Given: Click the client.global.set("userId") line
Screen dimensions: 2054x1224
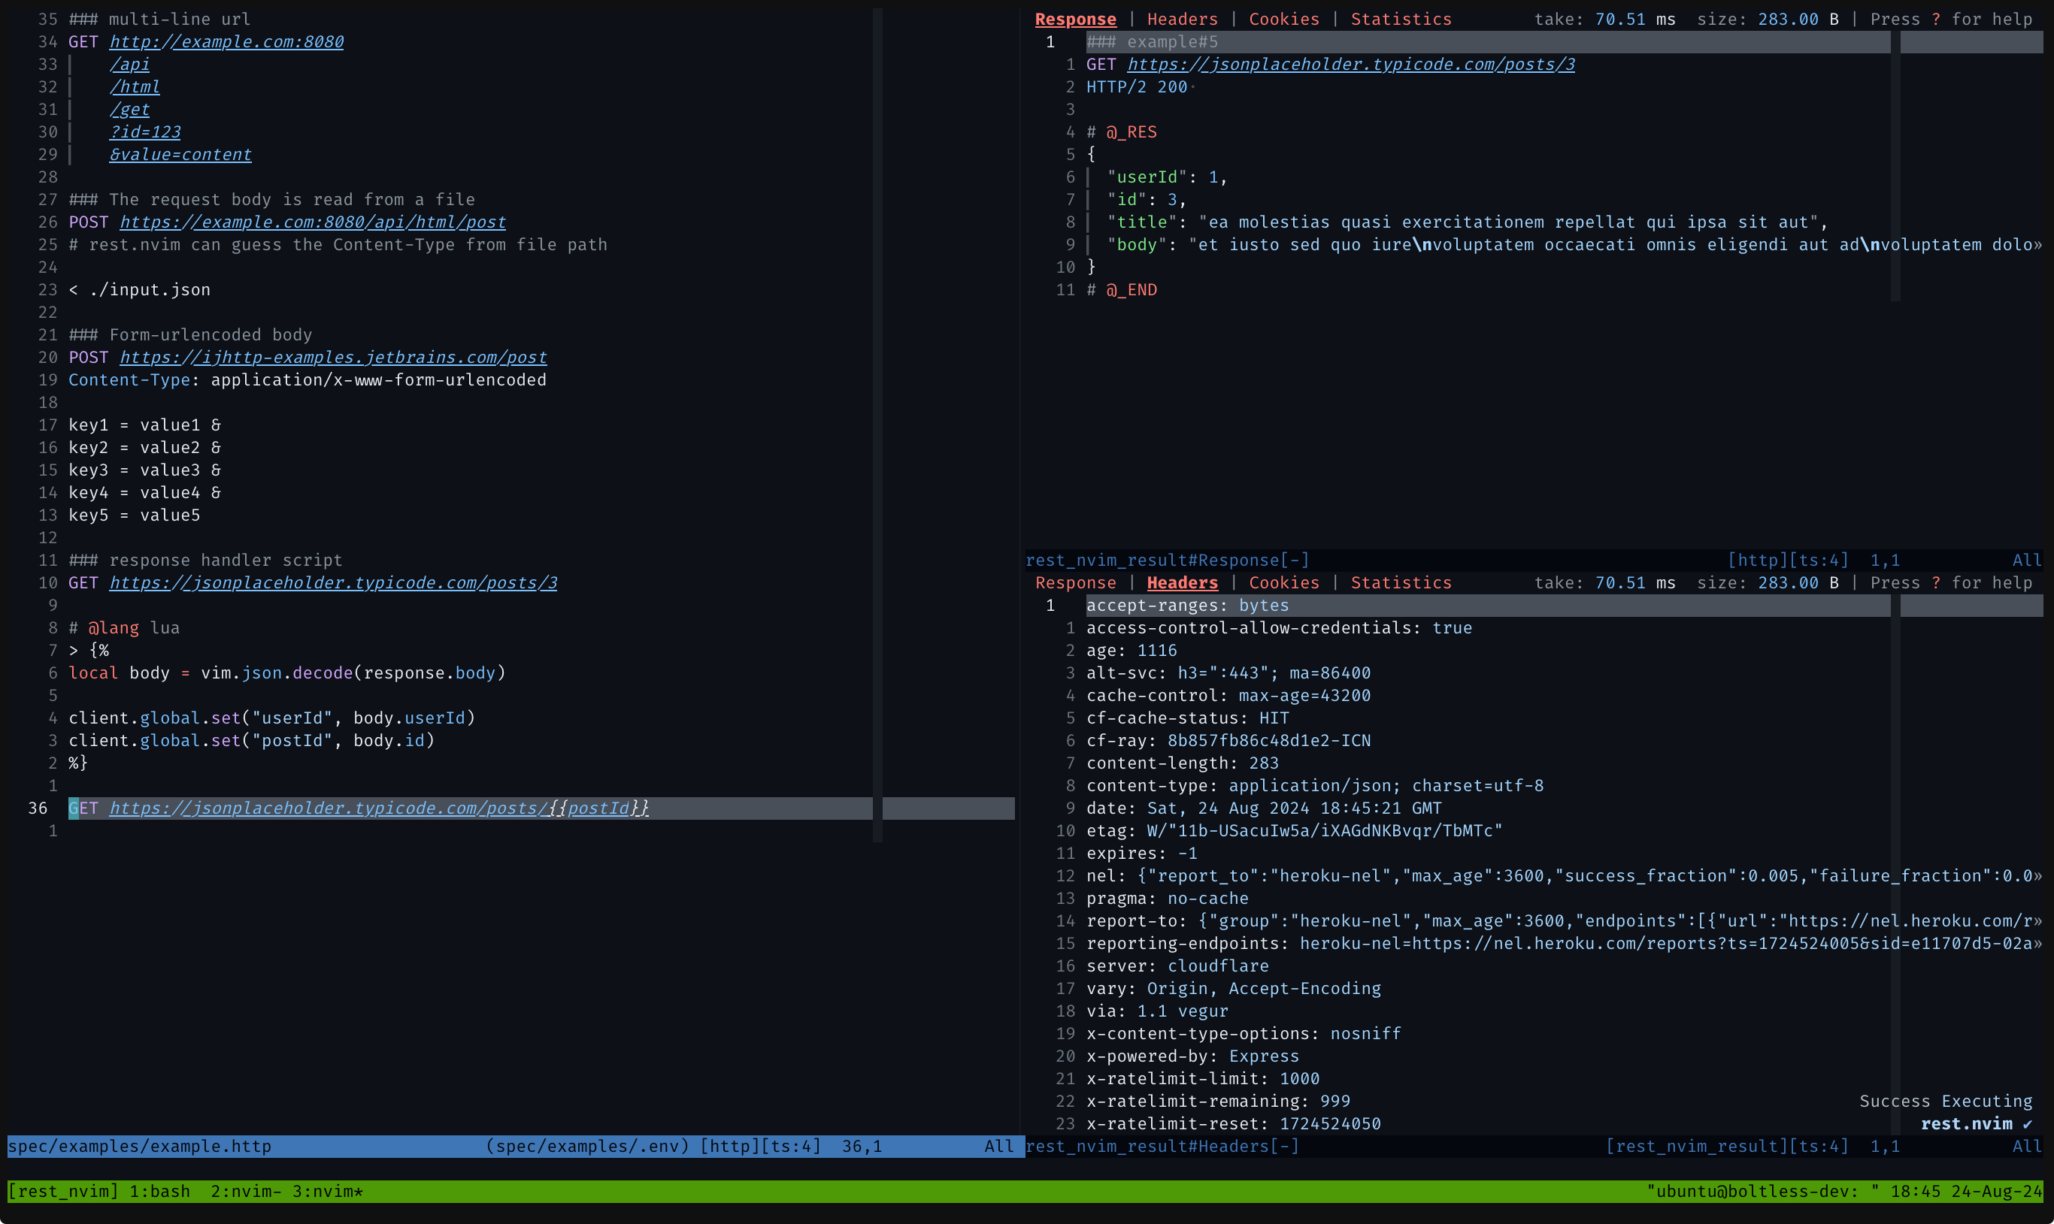Looking at the screenshot, I should point(271,718).
